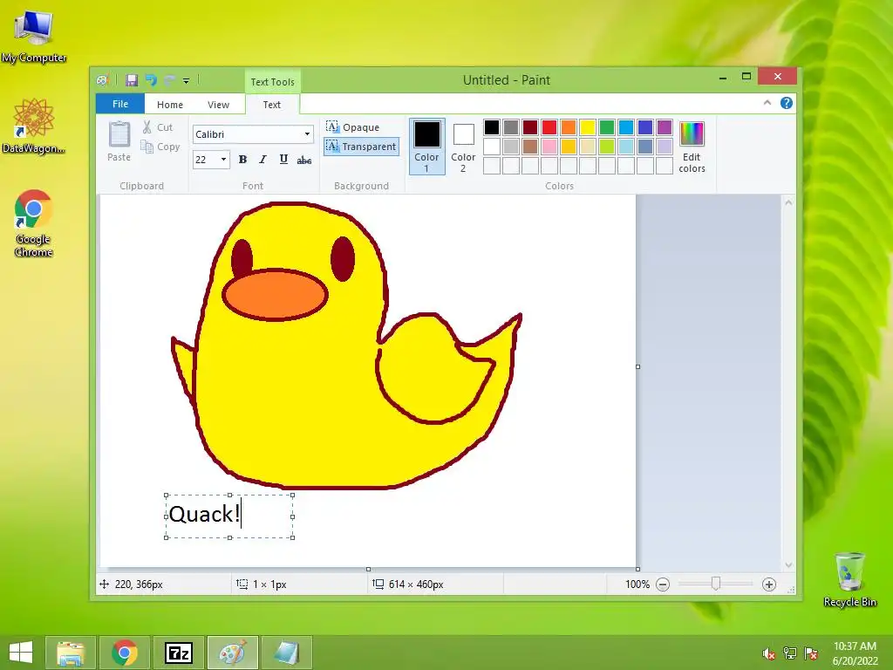Click the vertical scrollbar down arrow
The height and width of the screenshot is (670, 893).
point(788,565)
